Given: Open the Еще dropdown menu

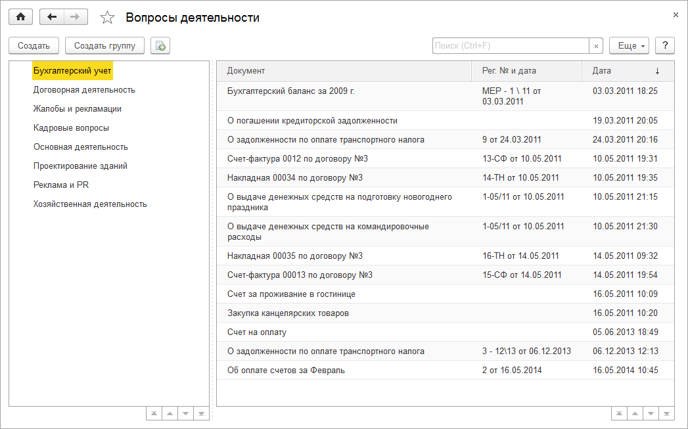Looking at the screenshot, I should (630, 45).
